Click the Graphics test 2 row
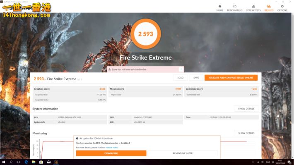The image size is (294, 165). pyautogui.click(x=70, y=100)
